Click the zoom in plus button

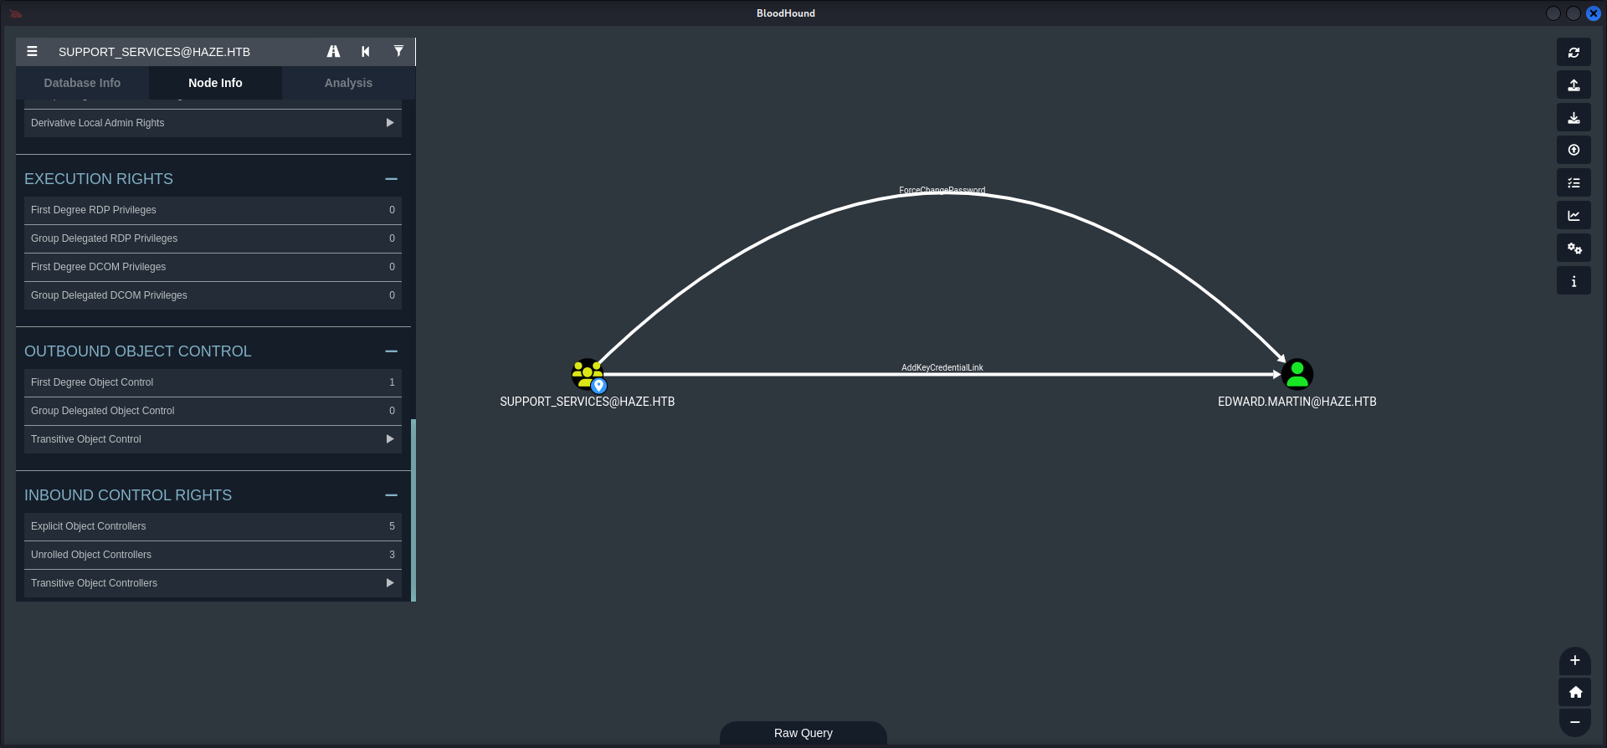point(1574,660)
